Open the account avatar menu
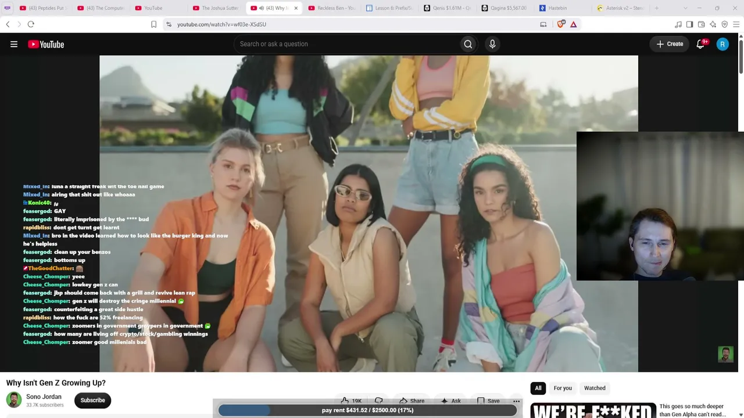The image size is (744, 418). [722, 44]
